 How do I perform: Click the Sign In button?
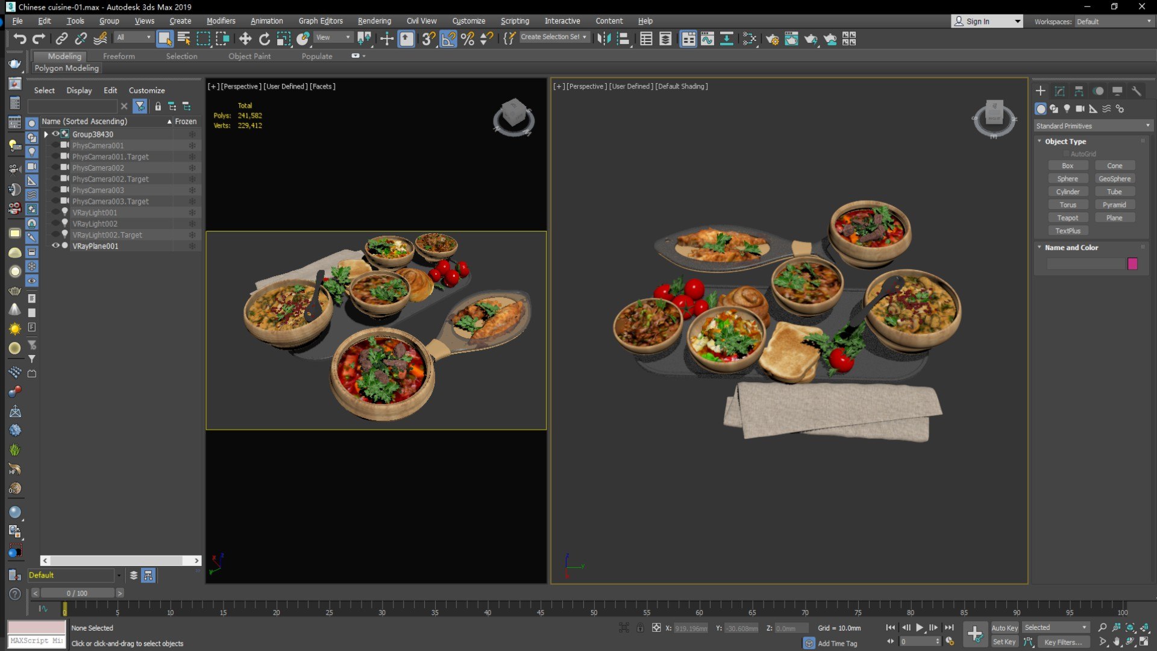click(x=986, y=21)
